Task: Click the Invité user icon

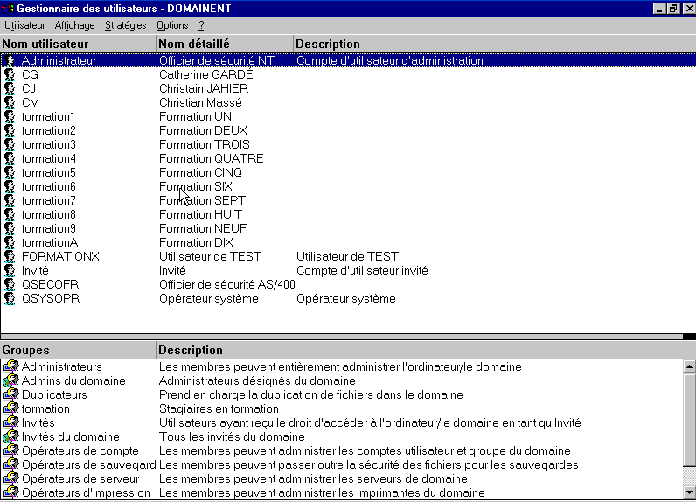Action: click(10, 271)
